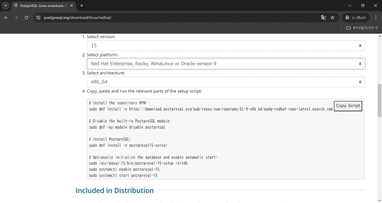
Task: Click the forward navigation arrow
Action: point(16,18)
